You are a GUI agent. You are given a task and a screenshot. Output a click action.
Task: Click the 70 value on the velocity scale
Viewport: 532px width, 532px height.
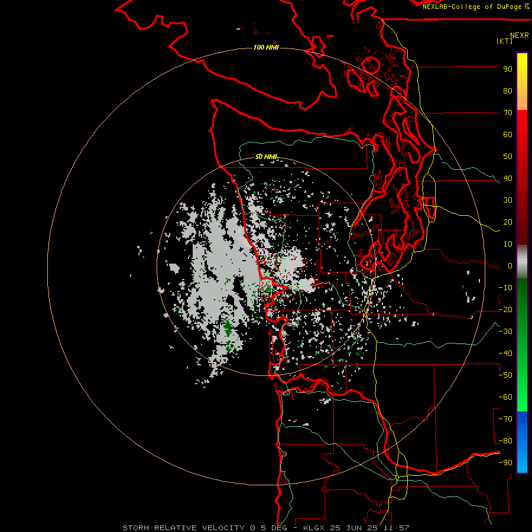pyautogui.click(x=508, y=113)
